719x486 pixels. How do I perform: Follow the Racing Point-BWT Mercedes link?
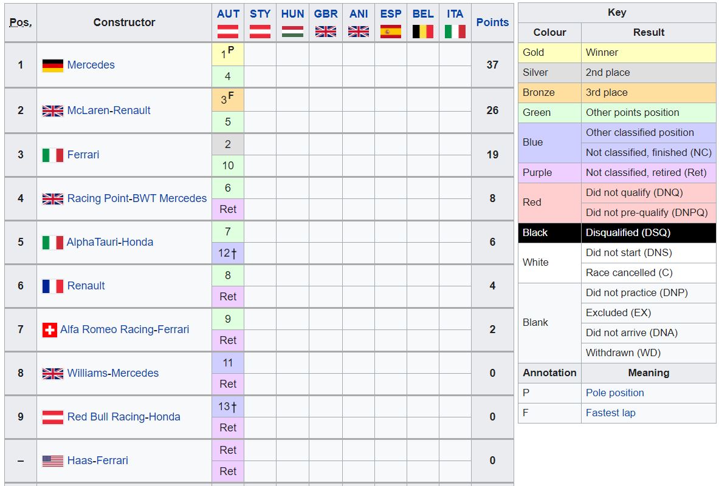[137, 198]
